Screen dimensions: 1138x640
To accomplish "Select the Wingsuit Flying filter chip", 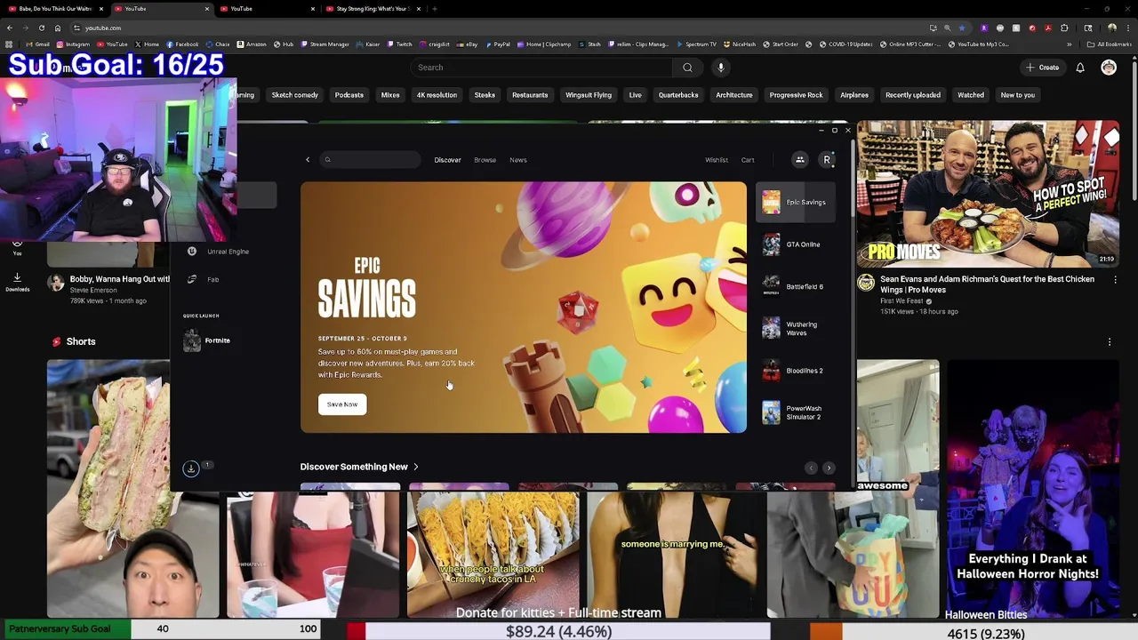I will point(589,95).
